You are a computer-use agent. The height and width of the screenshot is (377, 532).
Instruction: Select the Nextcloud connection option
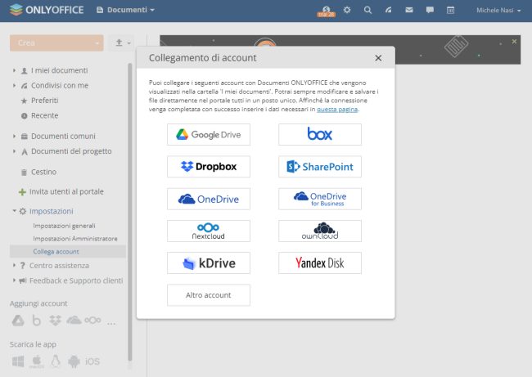209,231
